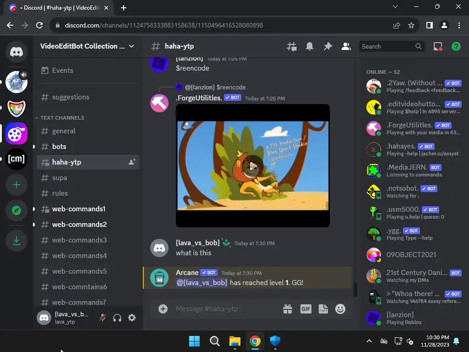This screenshot has width=469, height=352.
Task: Toggle member list visibility
Action: (x=346, y=46)
